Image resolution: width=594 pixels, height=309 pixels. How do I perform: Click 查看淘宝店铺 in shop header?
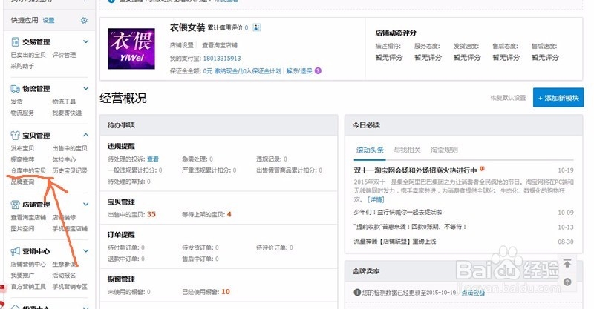coord(219,45)
